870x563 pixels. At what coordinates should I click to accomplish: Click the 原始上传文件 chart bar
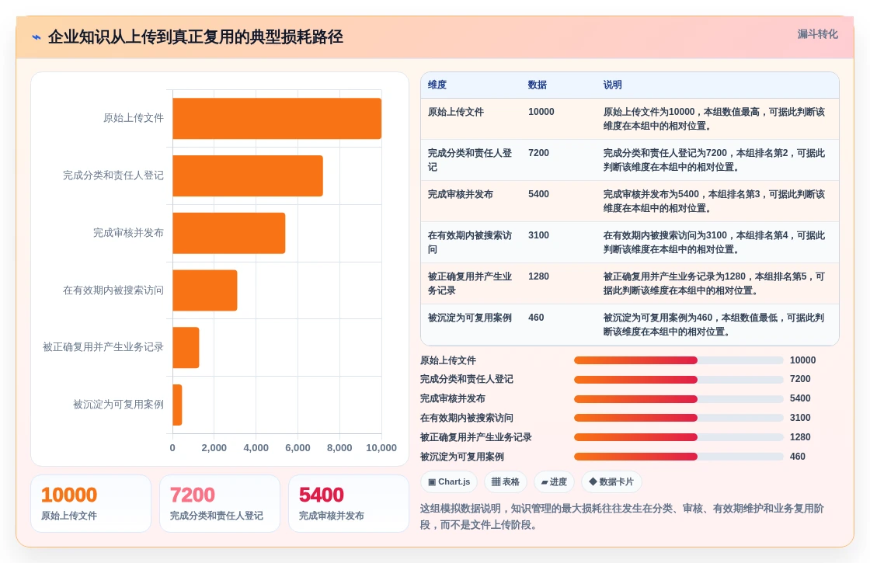tap(277, 118)
